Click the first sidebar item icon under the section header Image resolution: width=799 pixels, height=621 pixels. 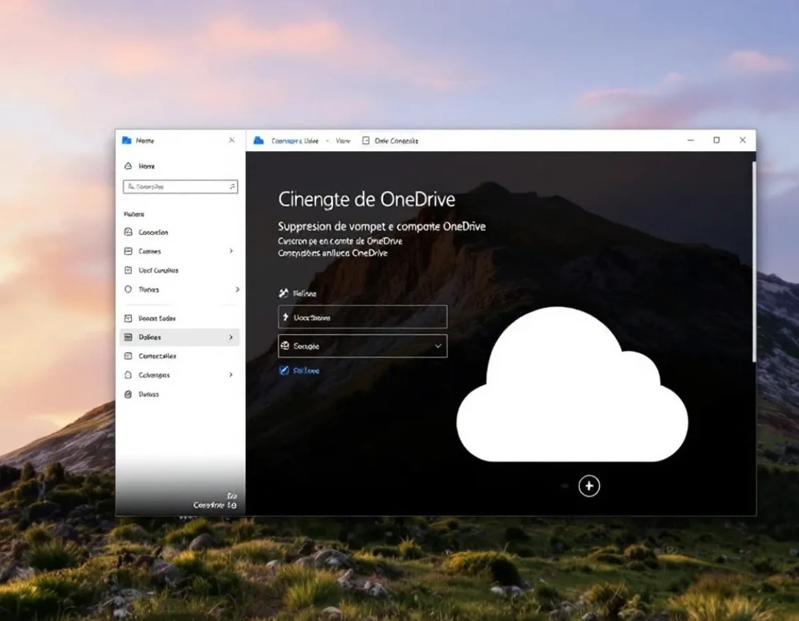pyautogui.click(x=129, y=232)
